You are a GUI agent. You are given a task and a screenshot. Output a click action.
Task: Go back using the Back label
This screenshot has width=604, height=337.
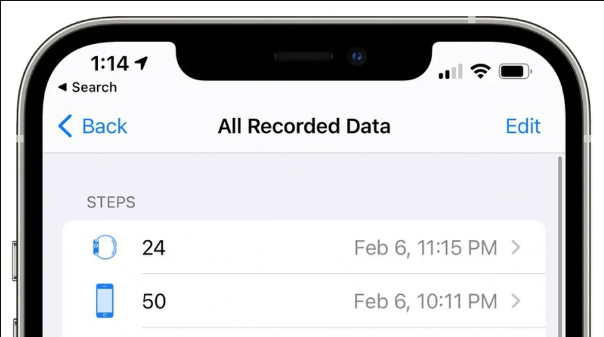tap(104, 126)
